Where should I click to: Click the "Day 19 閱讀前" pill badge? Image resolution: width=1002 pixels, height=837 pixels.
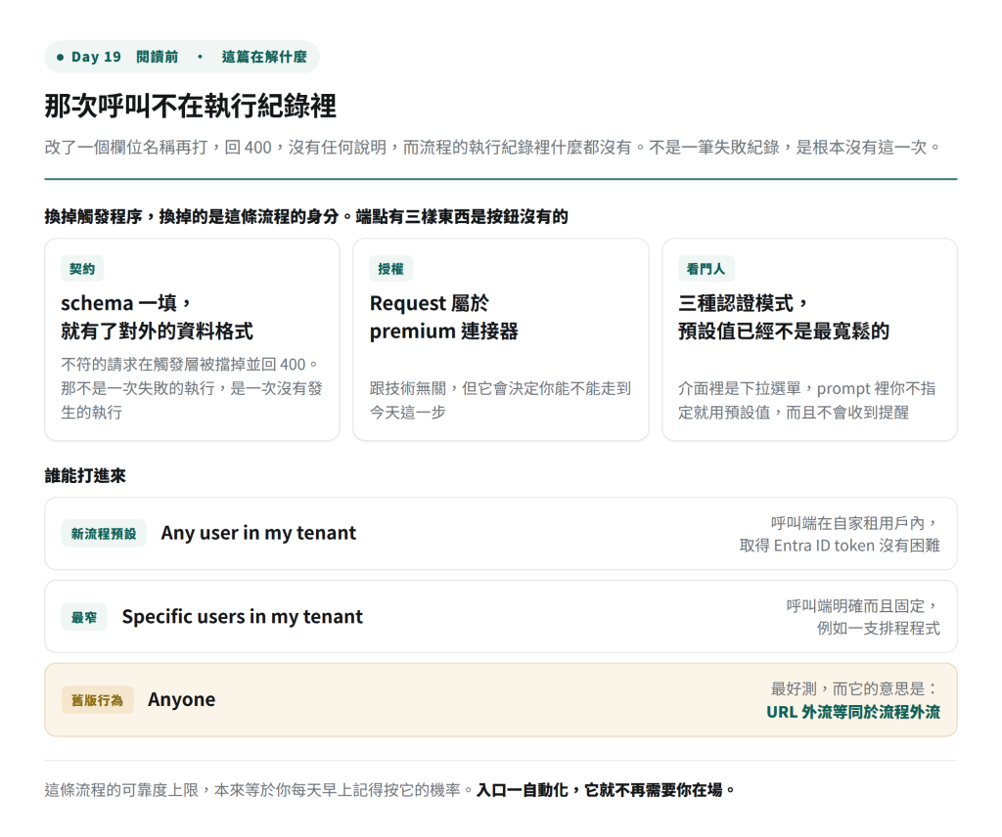point(182,57)
